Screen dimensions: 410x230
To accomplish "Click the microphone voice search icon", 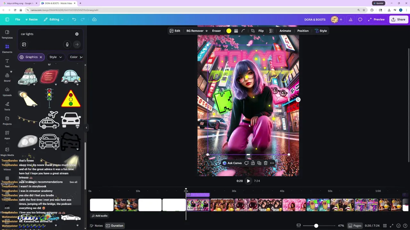I will pyautogui.click(x=67, y=44).
